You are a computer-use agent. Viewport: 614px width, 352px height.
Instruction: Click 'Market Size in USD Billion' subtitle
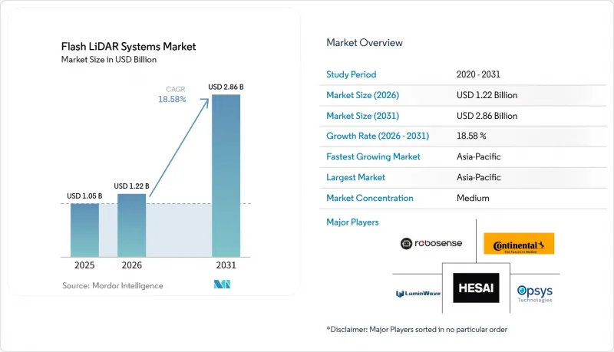click(109, 60)
